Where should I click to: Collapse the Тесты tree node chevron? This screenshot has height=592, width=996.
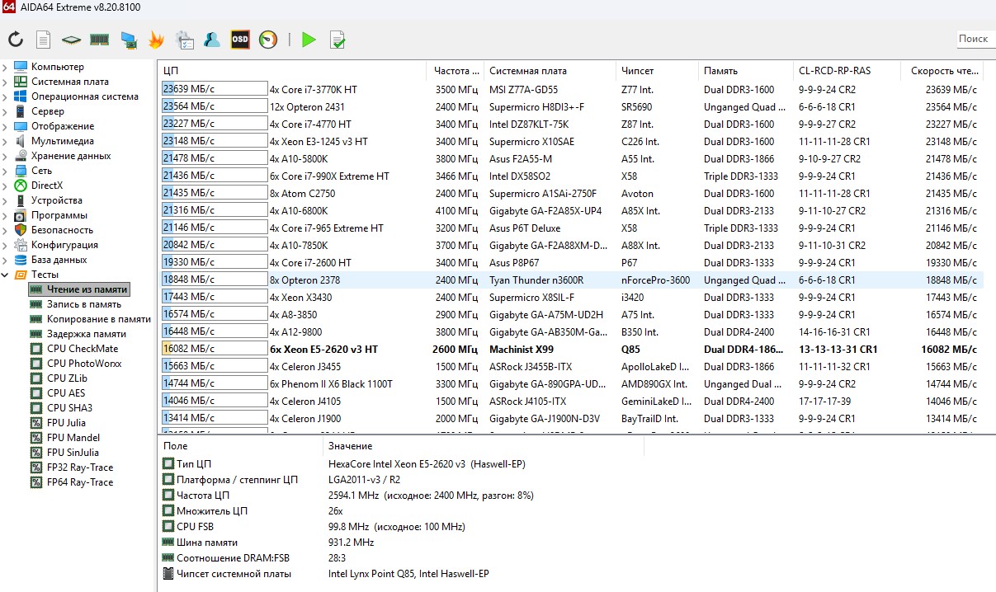(6, 275)
